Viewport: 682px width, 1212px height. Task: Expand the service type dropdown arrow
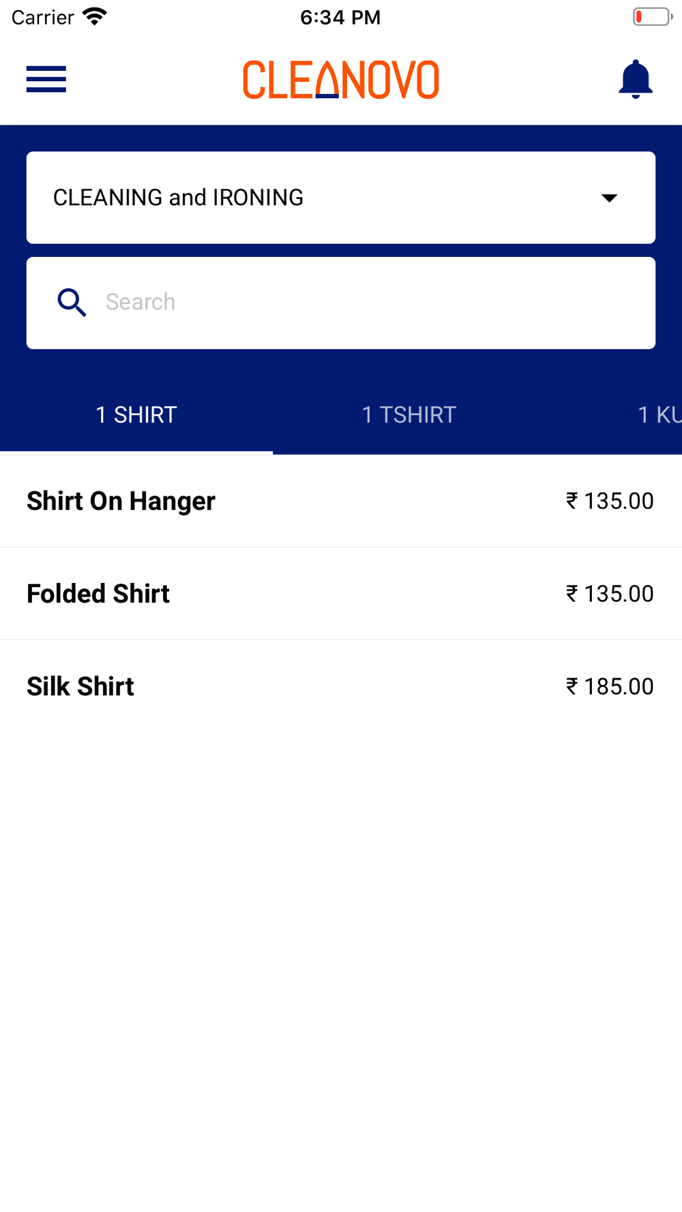click(609, 198)
